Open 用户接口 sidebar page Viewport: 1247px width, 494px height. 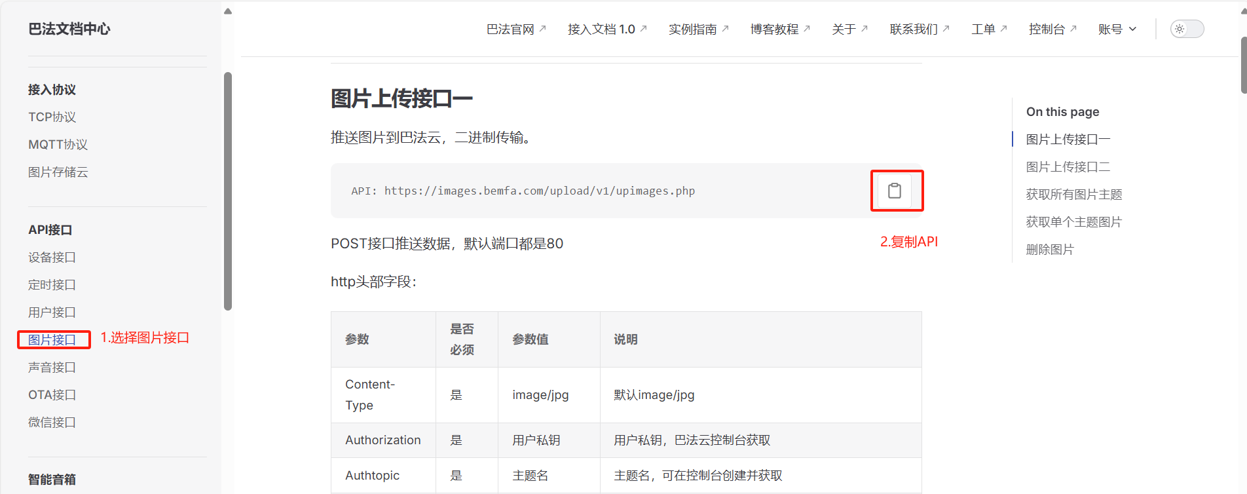(52, 312)
